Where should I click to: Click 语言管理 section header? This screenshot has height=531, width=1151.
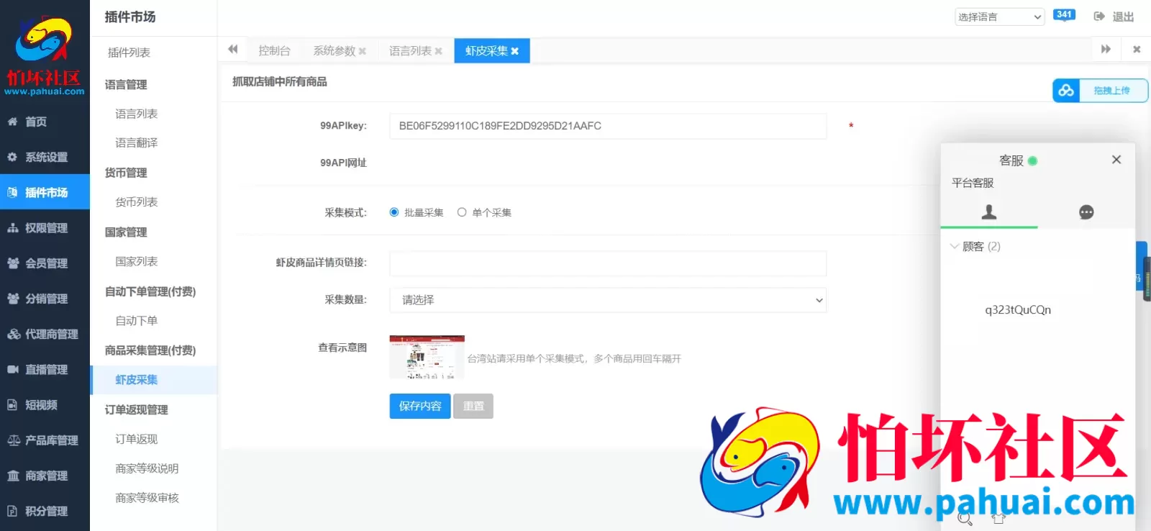[126, 84]
